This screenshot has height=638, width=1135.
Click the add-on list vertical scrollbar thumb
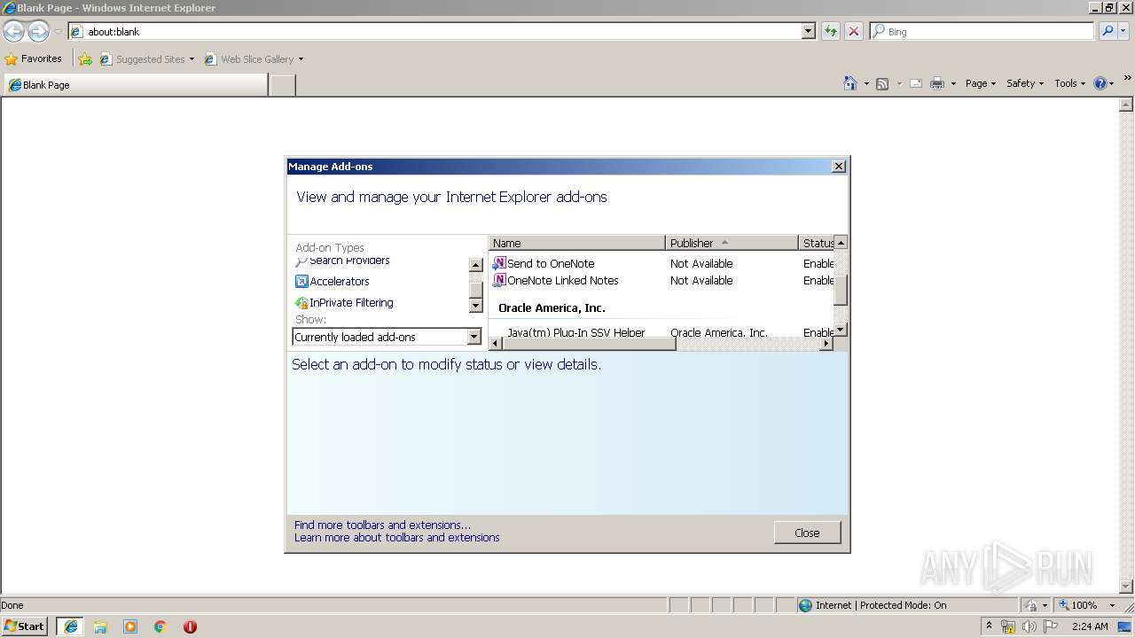tap(841, 290)
